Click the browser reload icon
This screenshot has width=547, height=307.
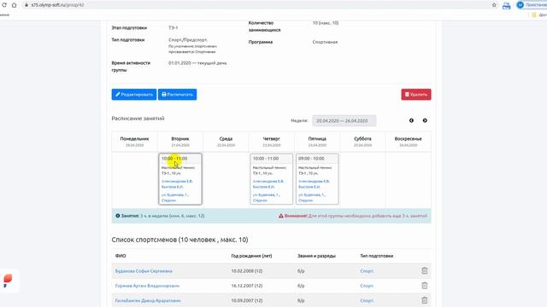pyautogui.click(x=4, y=5)
